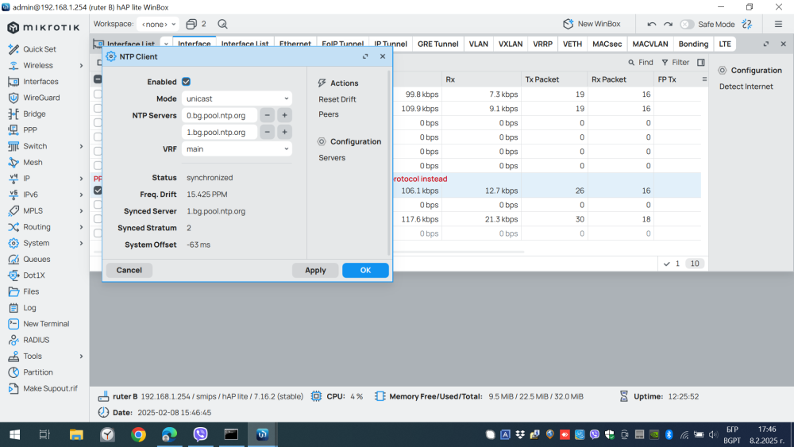Switch to the GRE Tunnel tab
The width and height of the screenshot is (794, 447).
pos(437,44)
